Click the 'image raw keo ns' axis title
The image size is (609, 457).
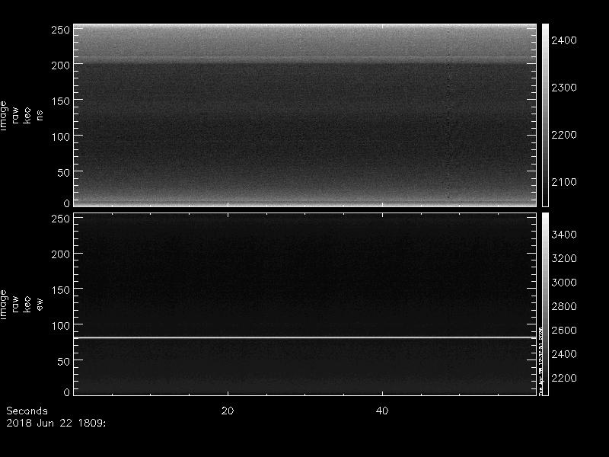pyautogui.click(x=21, y=116)
